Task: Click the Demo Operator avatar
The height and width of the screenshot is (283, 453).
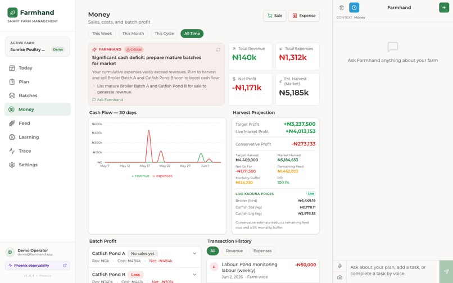Action: [10, 252]
